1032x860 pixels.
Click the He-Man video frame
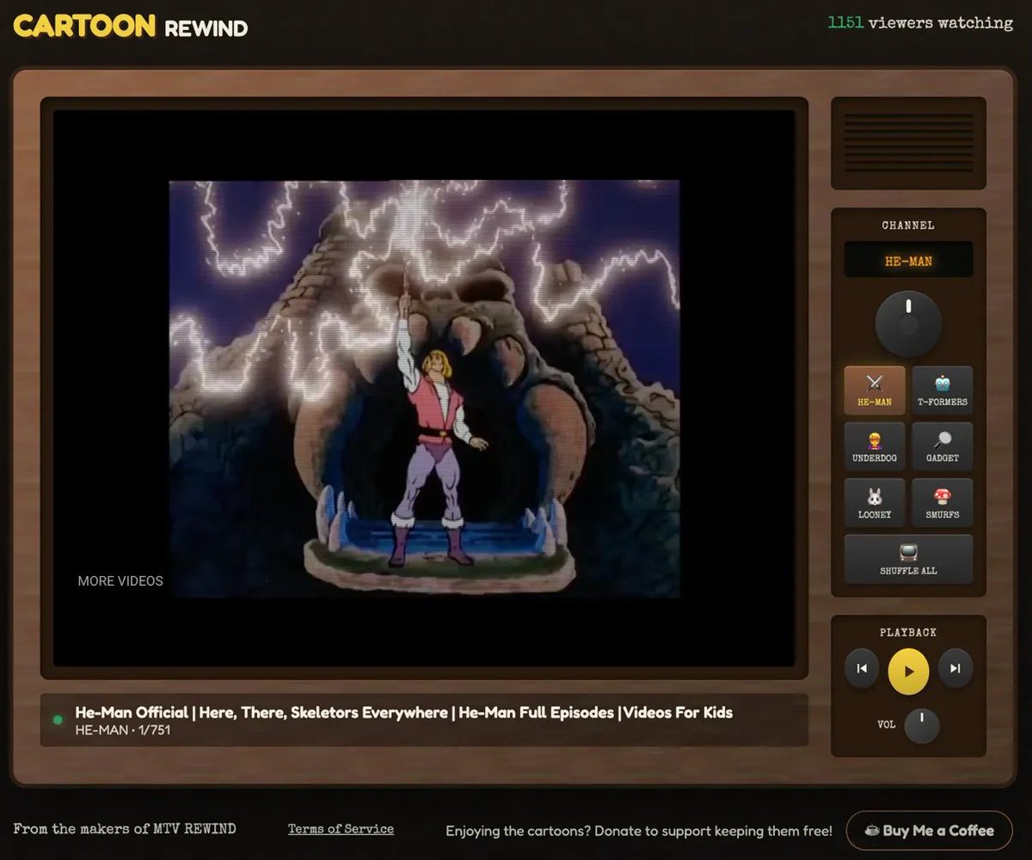click(424, 389)
